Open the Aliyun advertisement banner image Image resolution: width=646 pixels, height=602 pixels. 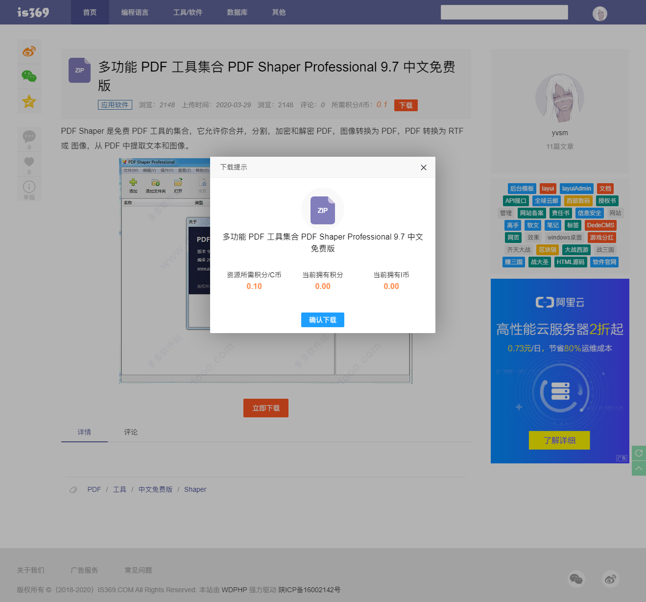(560, 371)
